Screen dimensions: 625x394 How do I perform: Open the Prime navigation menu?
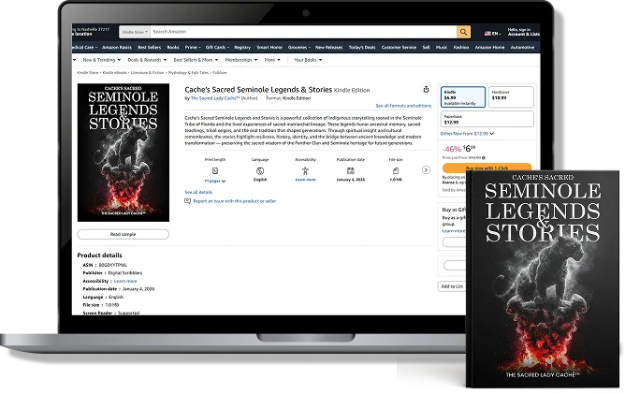pyautogui.click(x=193, y=48)
